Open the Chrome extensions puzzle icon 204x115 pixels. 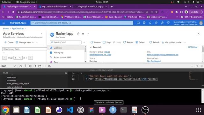(177, 12)
